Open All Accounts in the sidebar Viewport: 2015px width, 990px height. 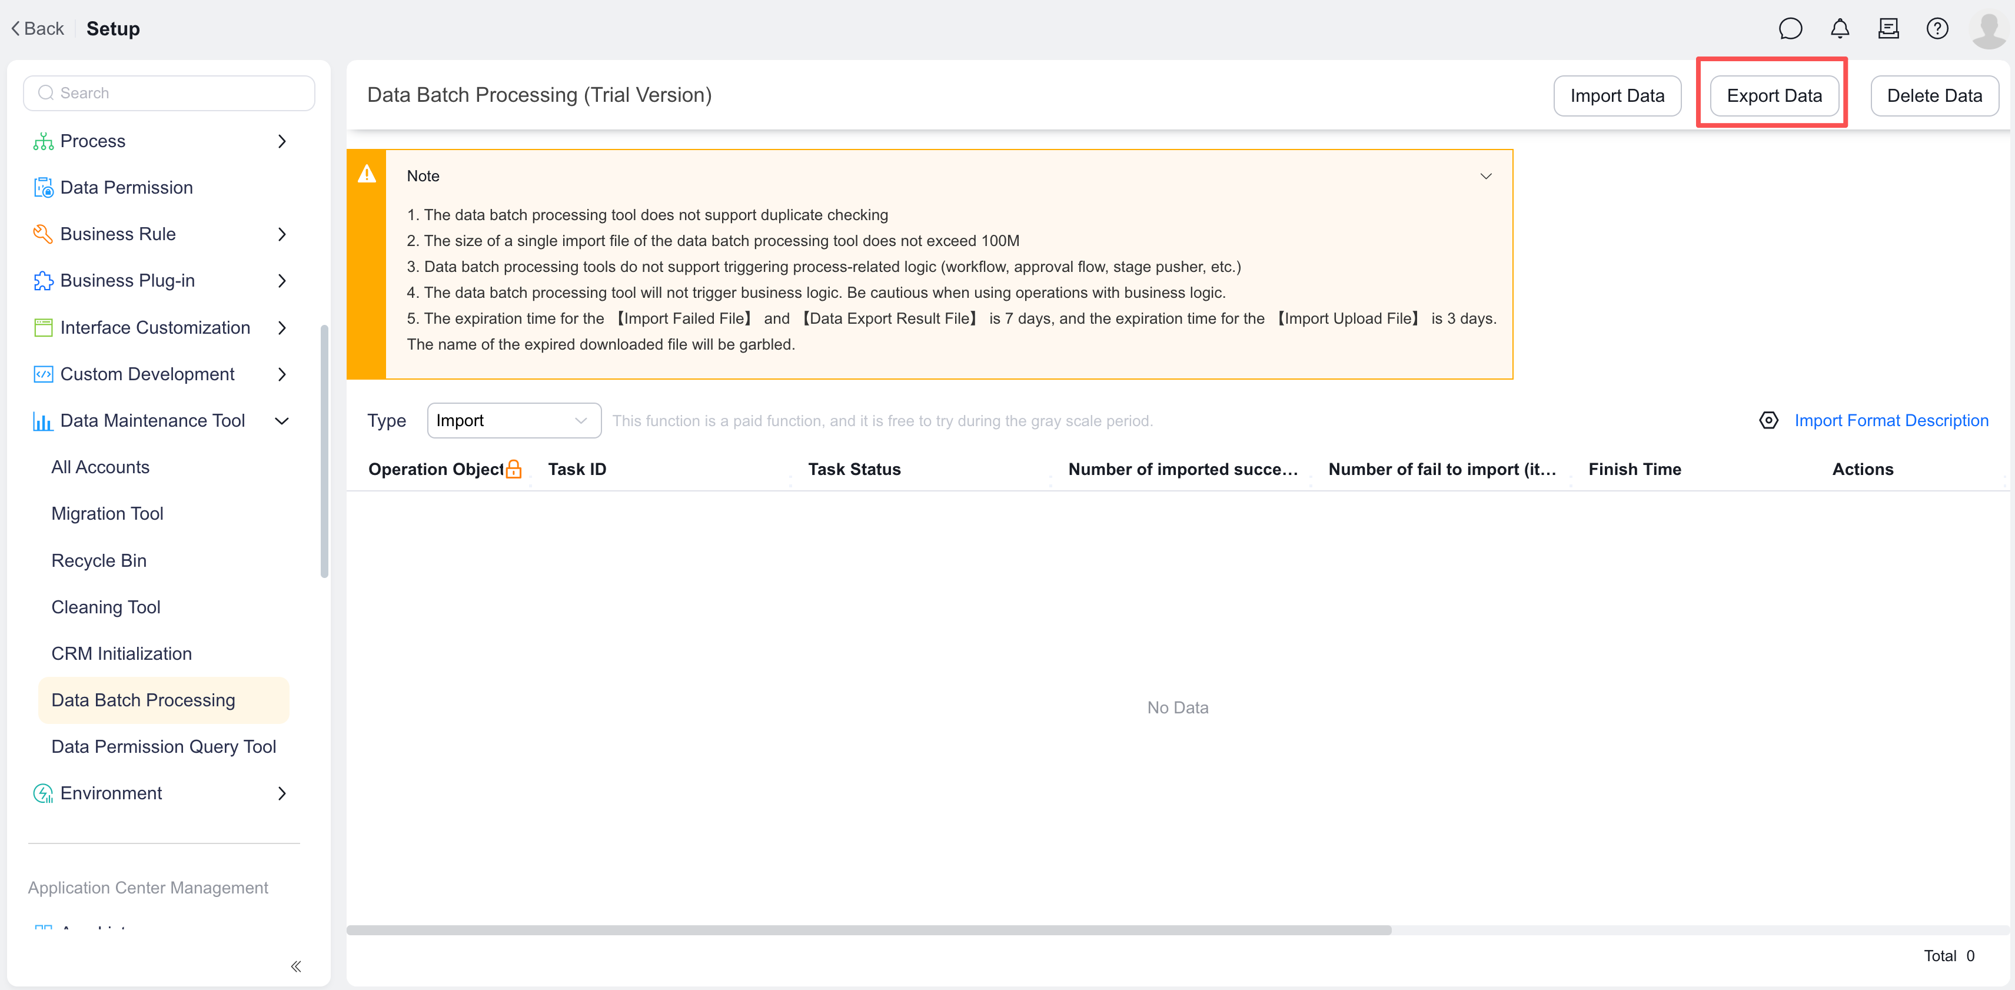pos(100,467)
